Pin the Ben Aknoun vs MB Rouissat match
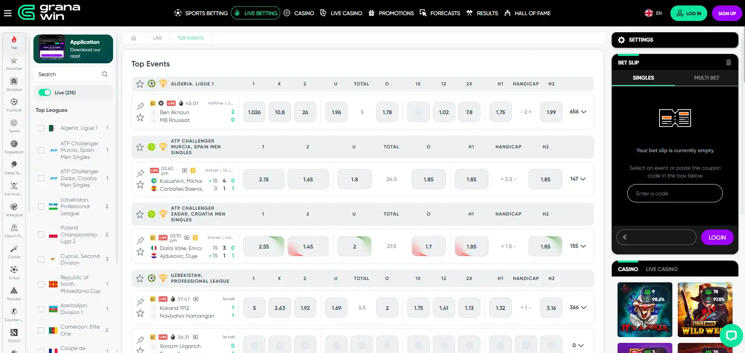This screenshot has width=745, height=353. (140, 106)
